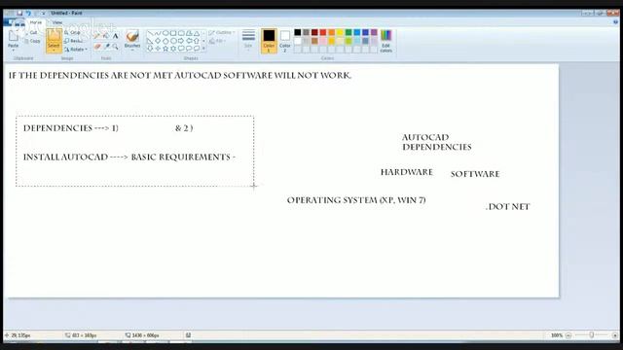Screen dimensions: 623x350
Task: Click the Save icon in the title bar
Action: [19, 13]
